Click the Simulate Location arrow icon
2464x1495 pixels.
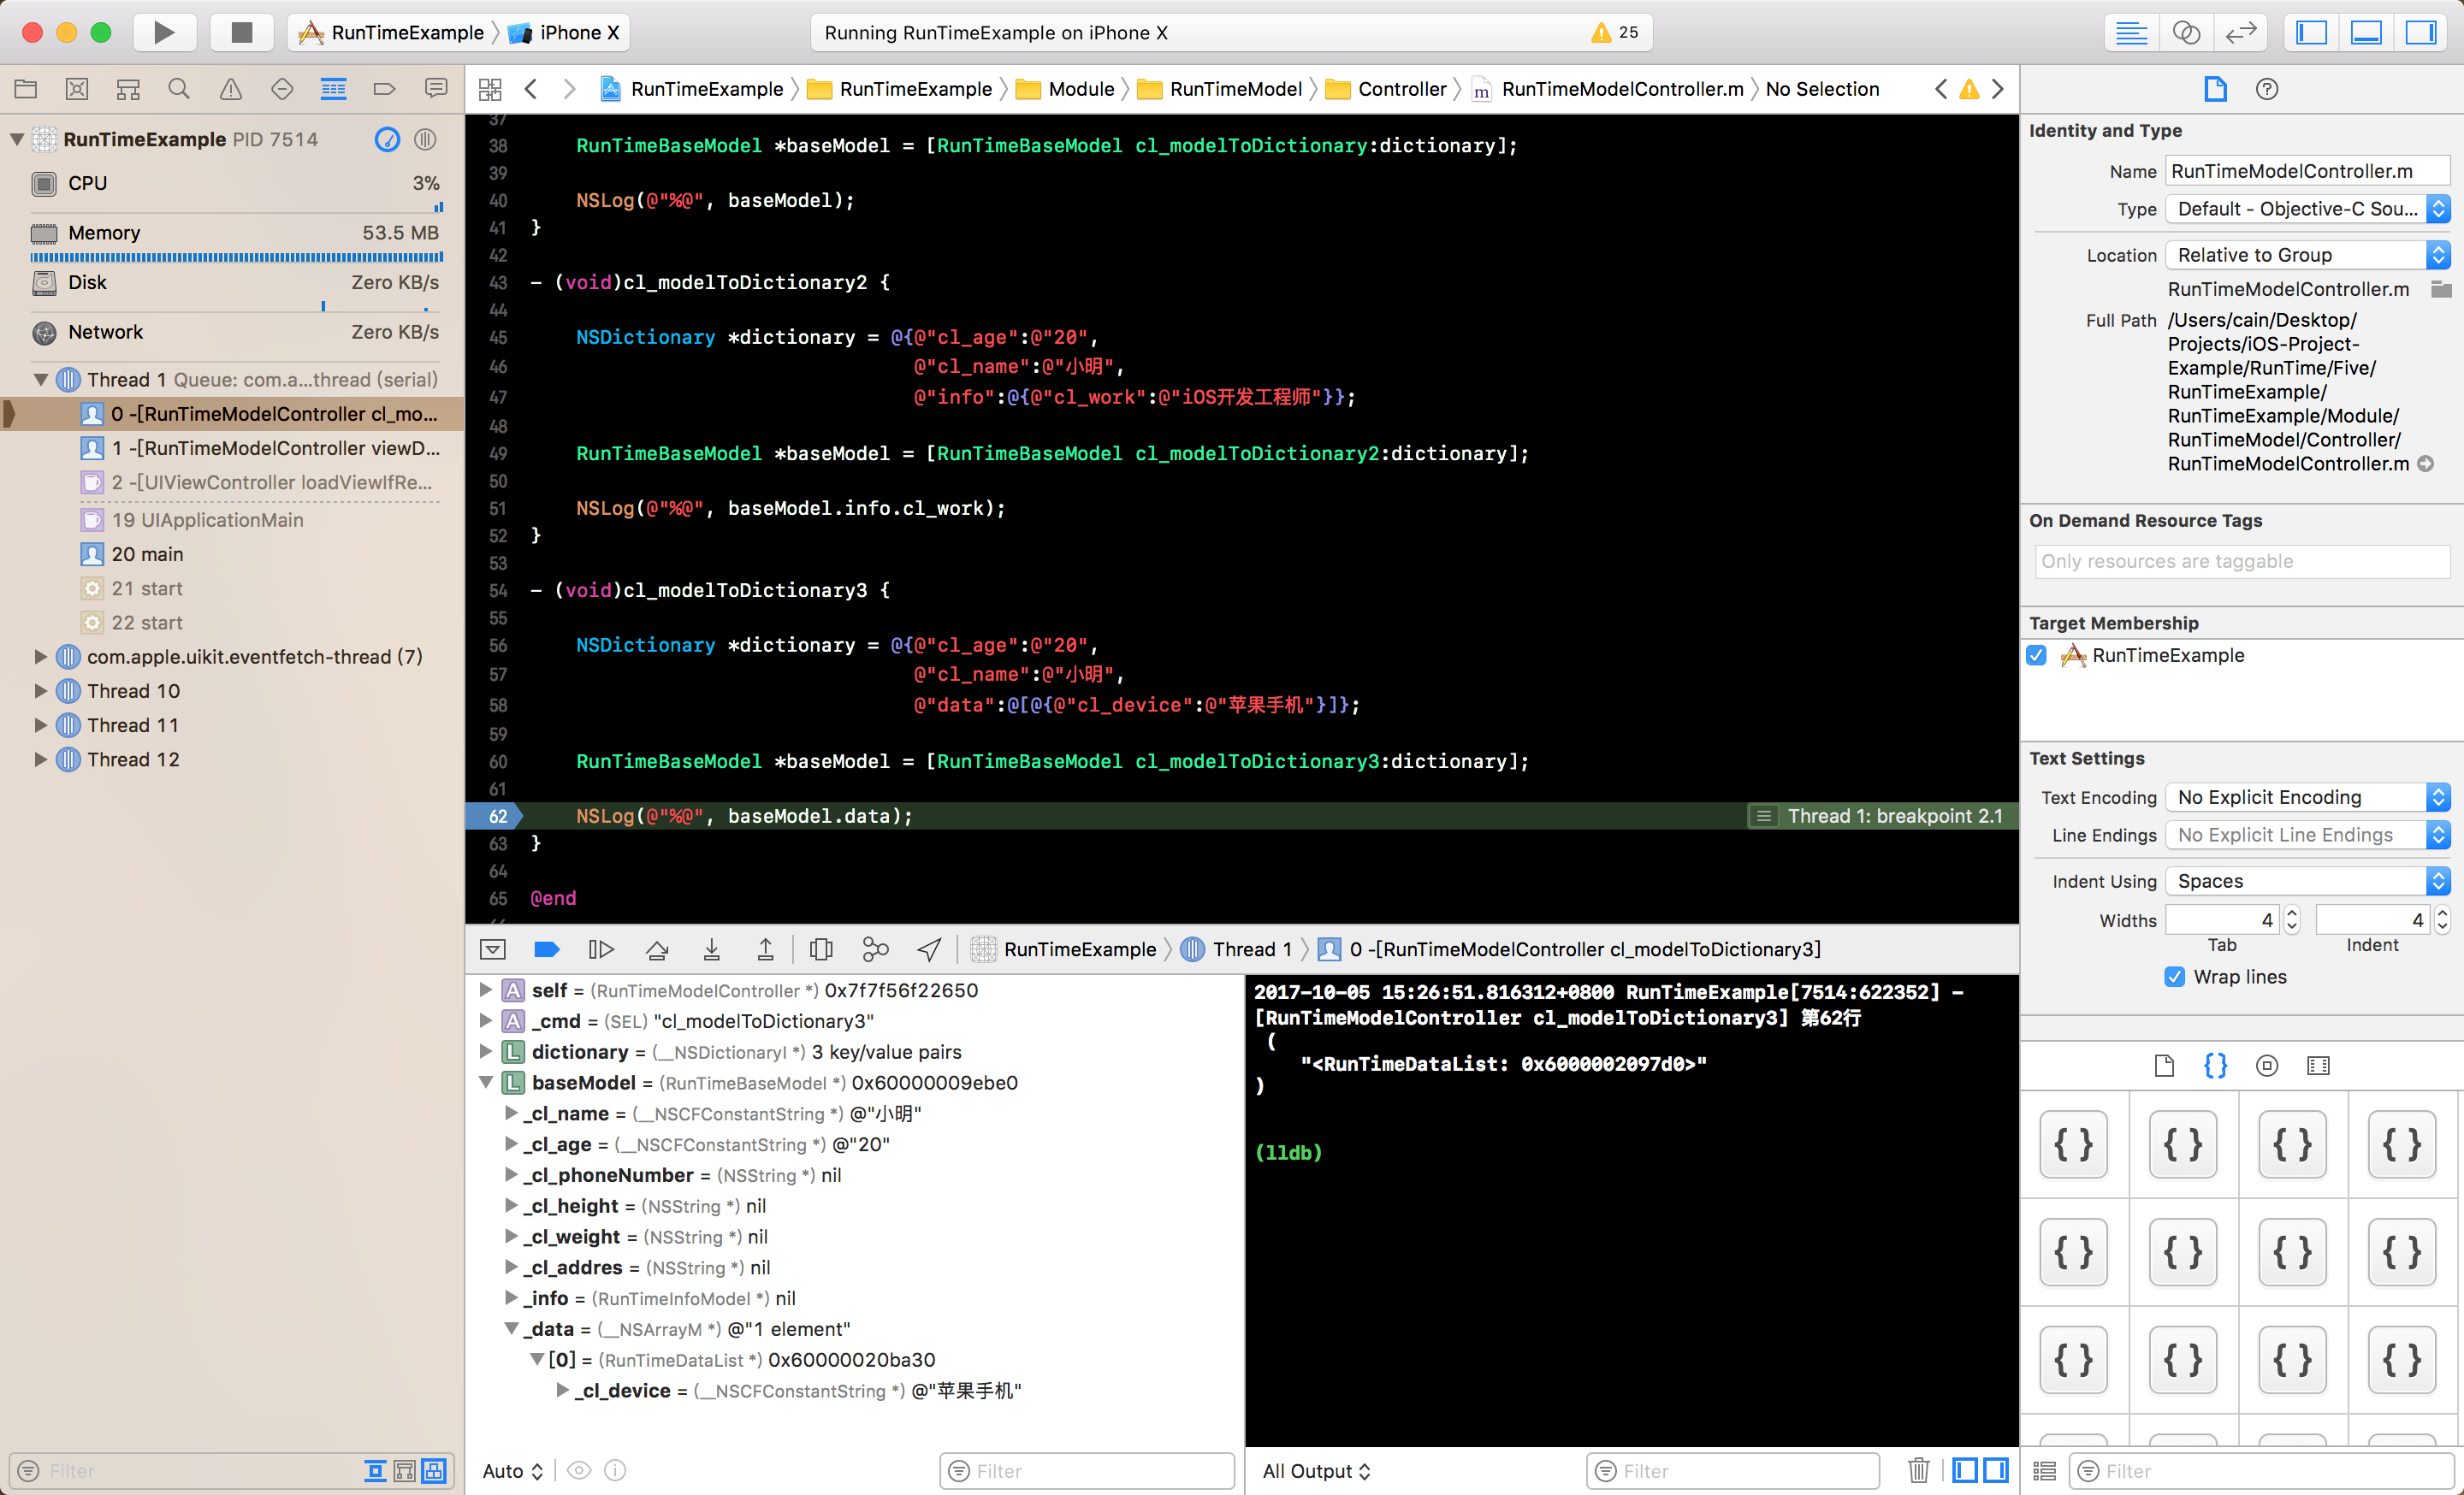click(929, 949)
